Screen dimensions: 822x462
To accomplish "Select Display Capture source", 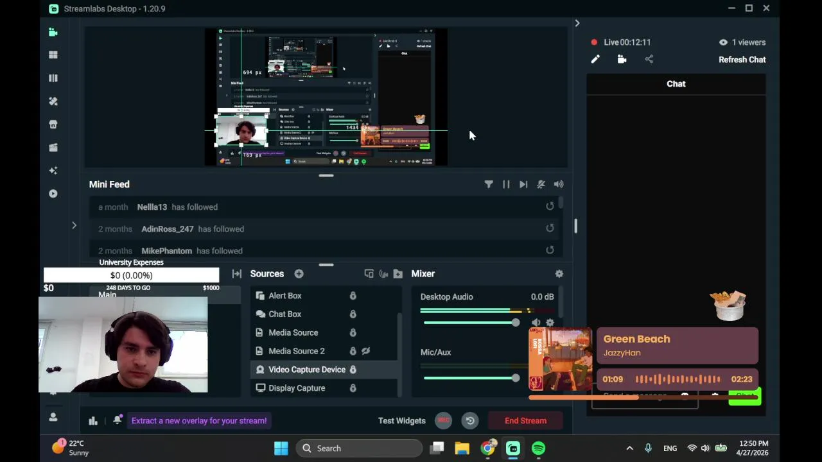I will (297, 388).
